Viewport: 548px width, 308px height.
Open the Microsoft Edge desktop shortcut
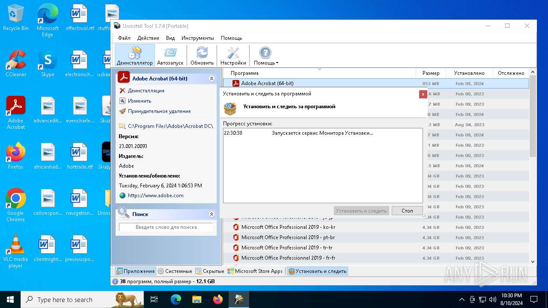[x=48, y=20]
